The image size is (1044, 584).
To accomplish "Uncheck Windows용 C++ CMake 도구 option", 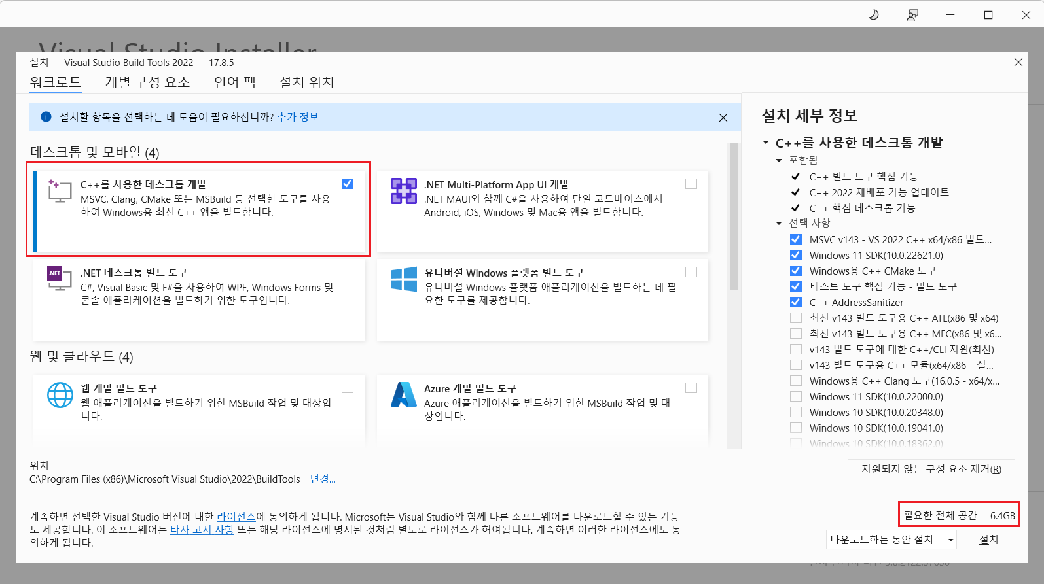I will (x=796, y=271).
